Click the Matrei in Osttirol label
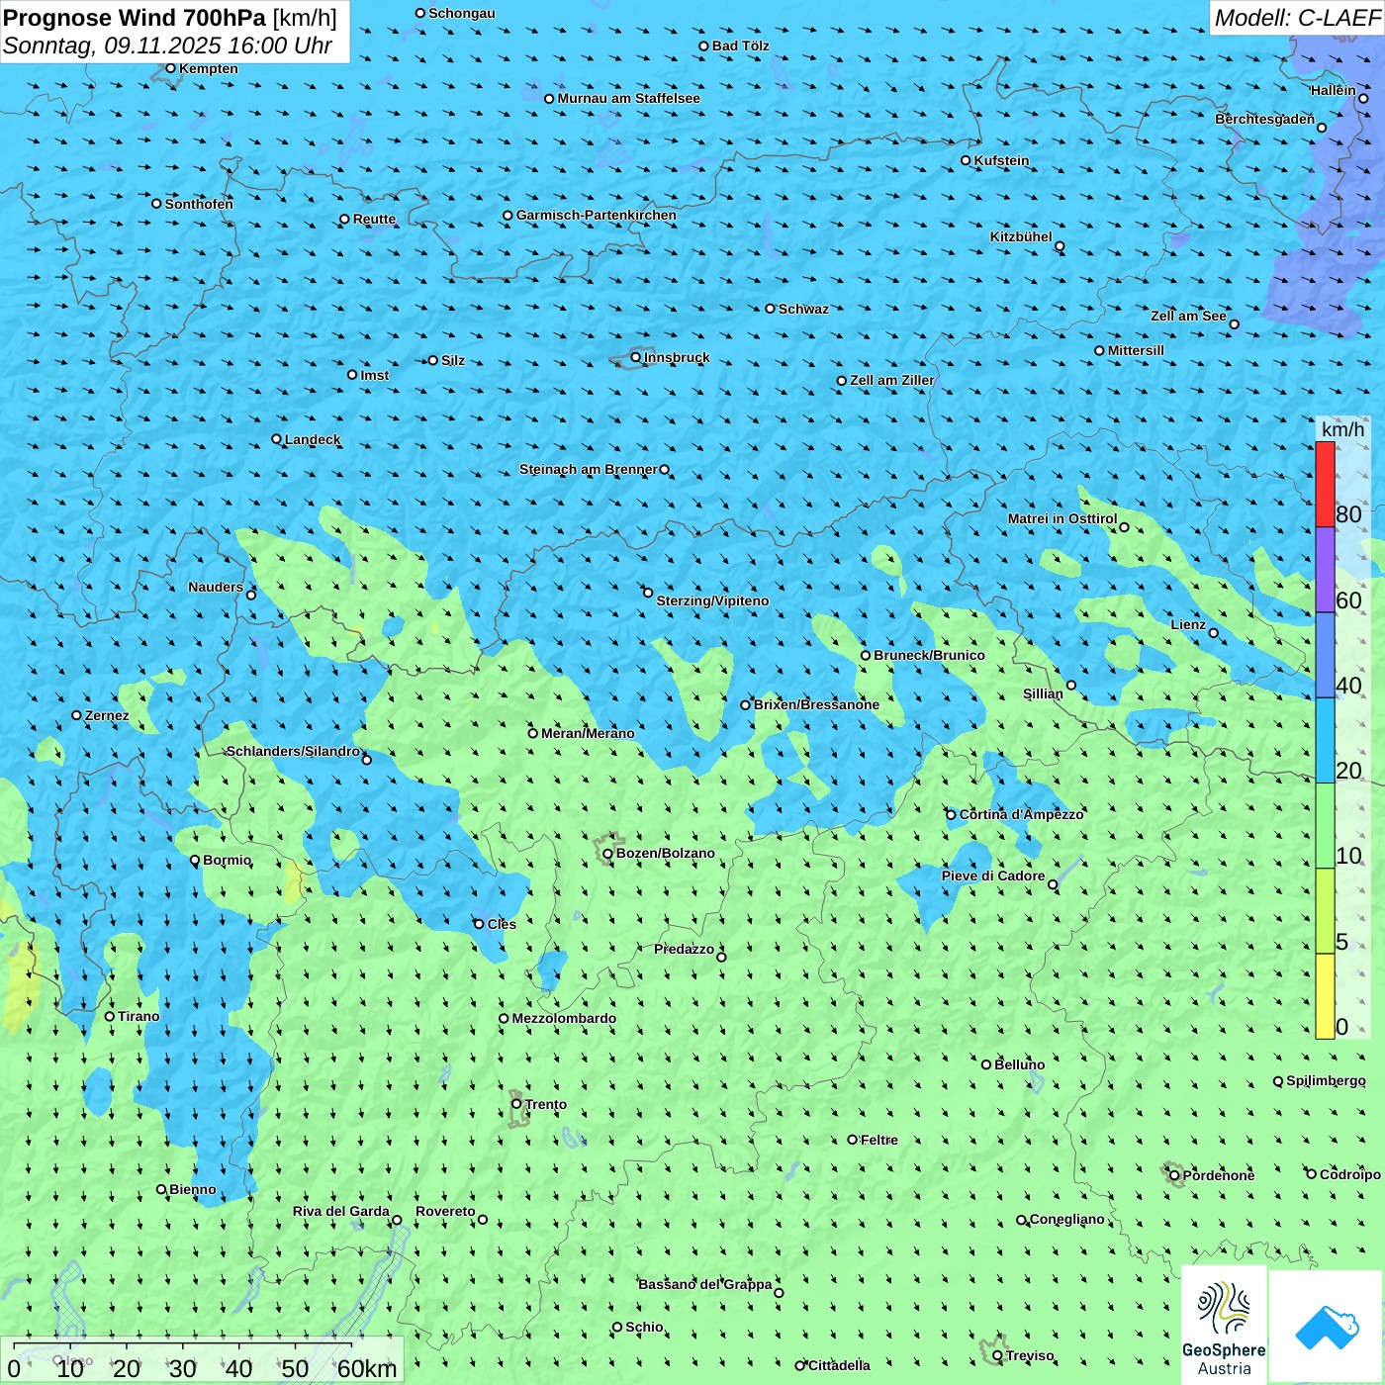The height and width of the screenshot is (1385, 1385). pos(1062,518)
